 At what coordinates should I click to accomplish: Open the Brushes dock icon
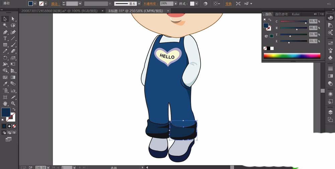click(330, 50)
